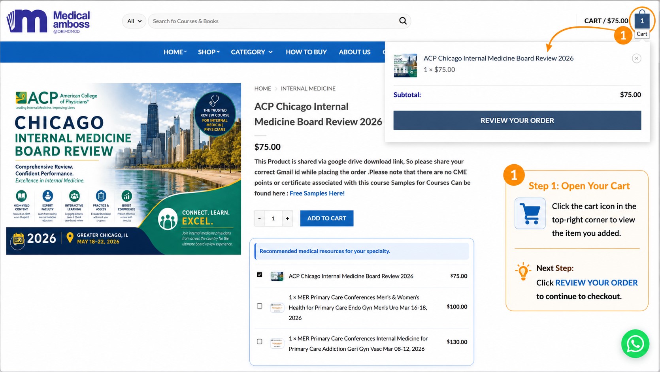660x372 pixels.
Task: Click the CART / $75.00 header link
Action: [606, 21]
